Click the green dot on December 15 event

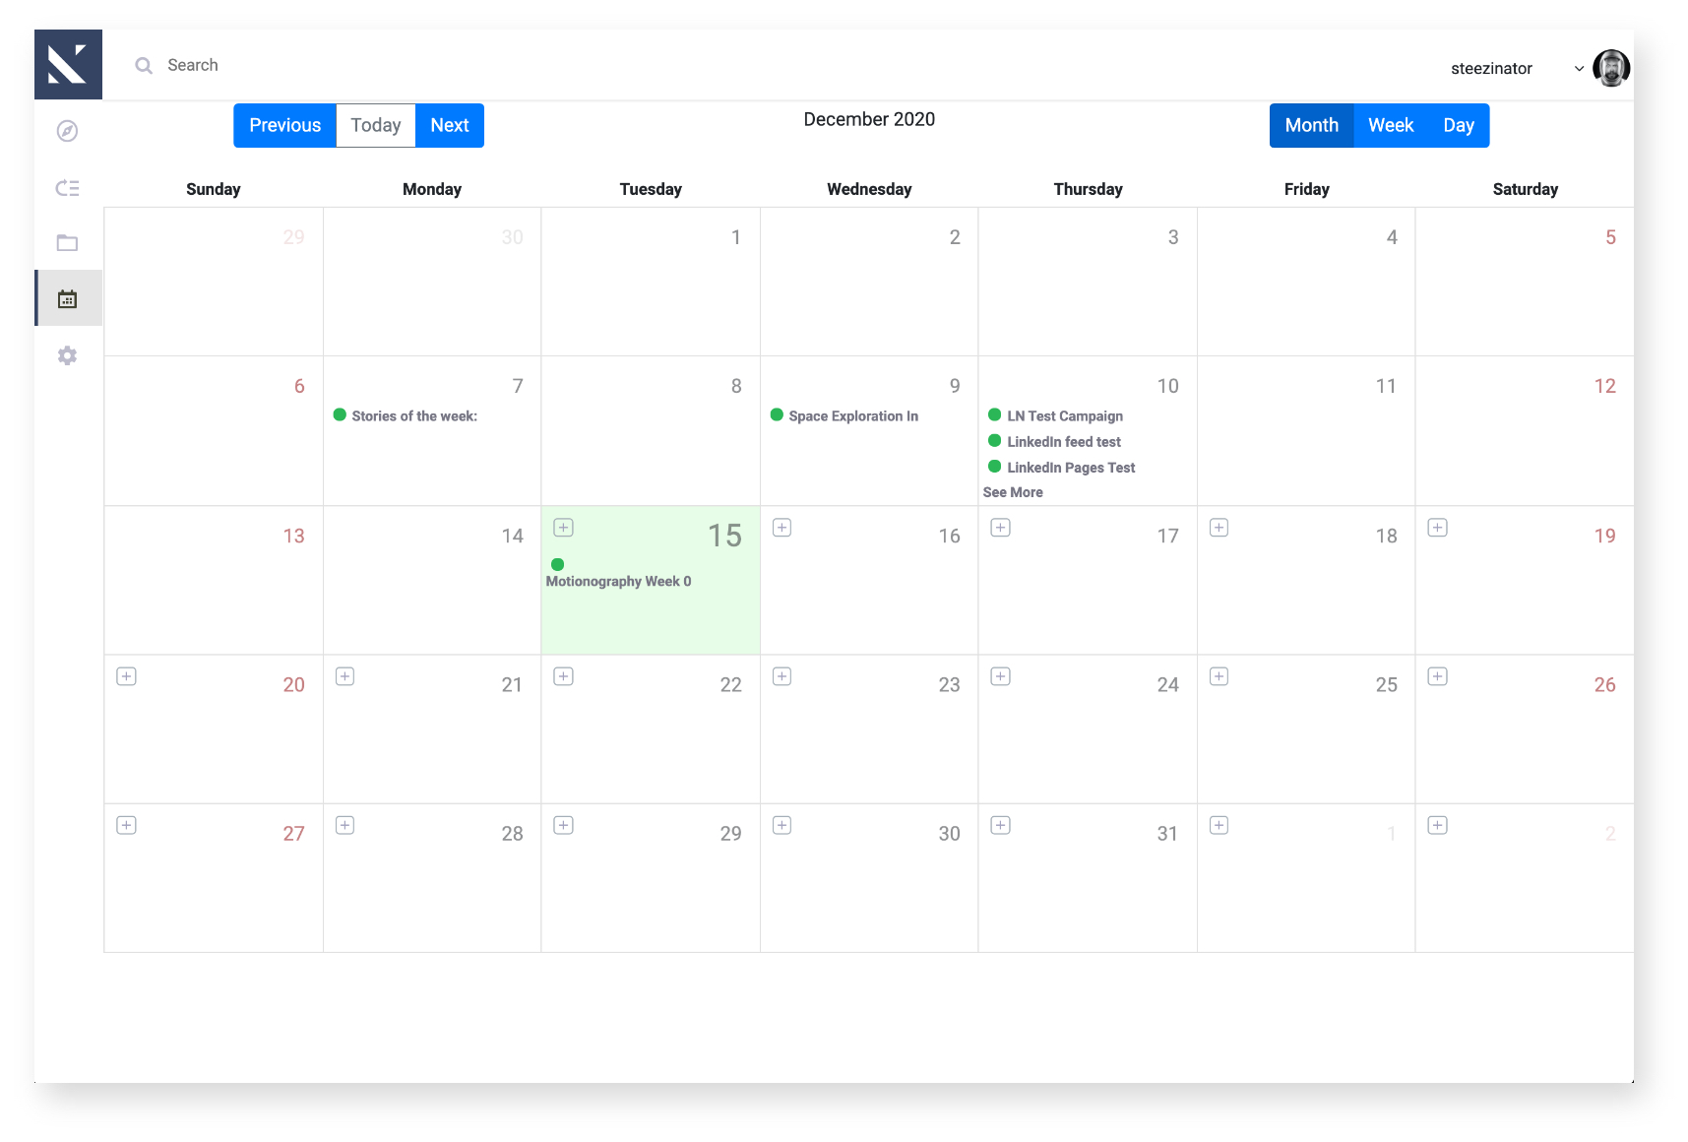click(558, 564)
